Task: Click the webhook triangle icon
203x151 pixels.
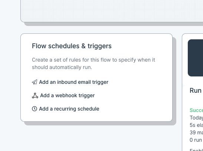Action: [35, 95]
